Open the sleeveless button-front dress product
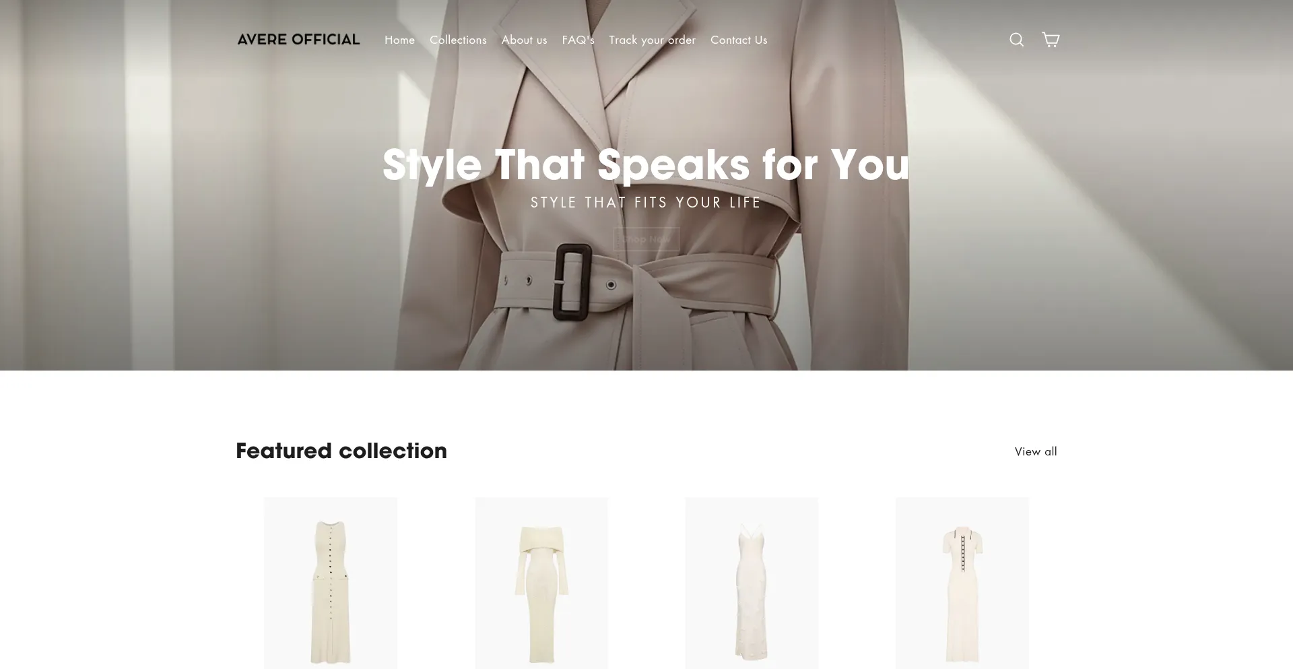 [331, 583]
